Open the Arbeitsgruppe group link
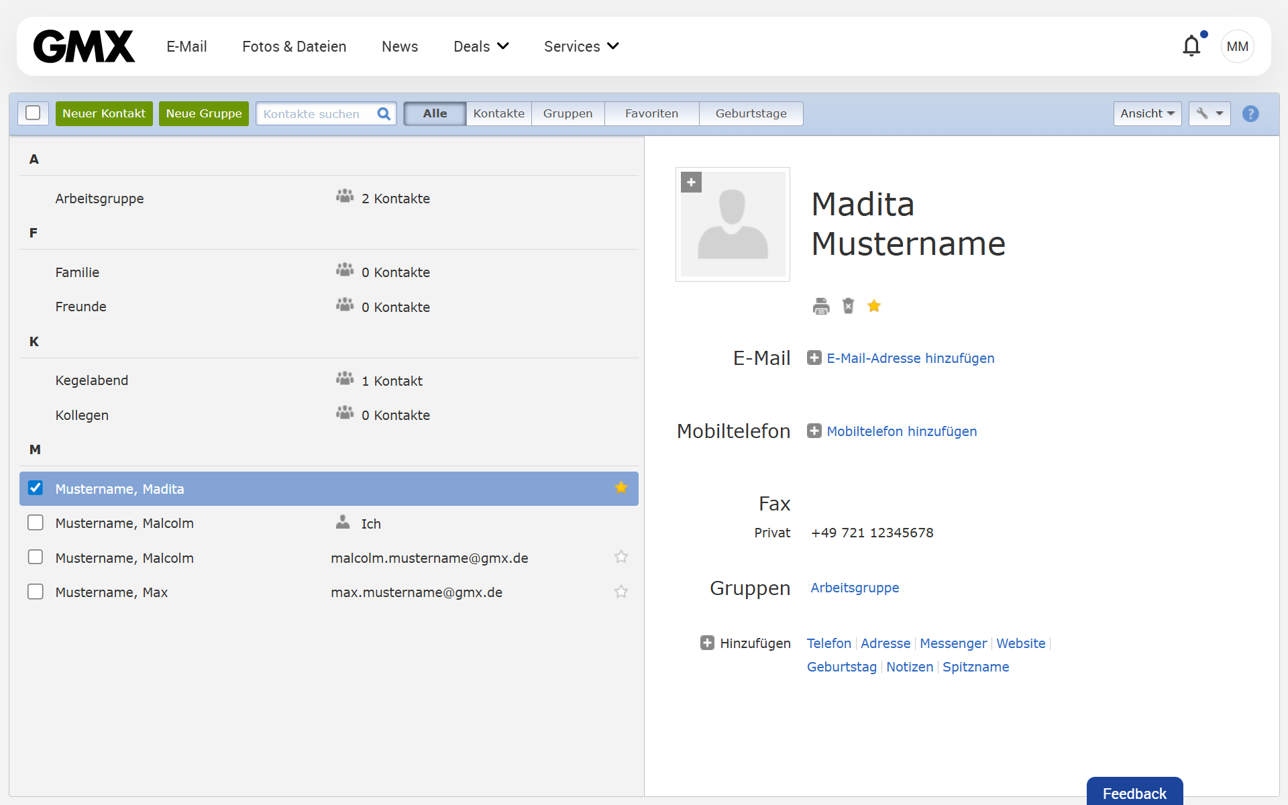 pos(854,588)
